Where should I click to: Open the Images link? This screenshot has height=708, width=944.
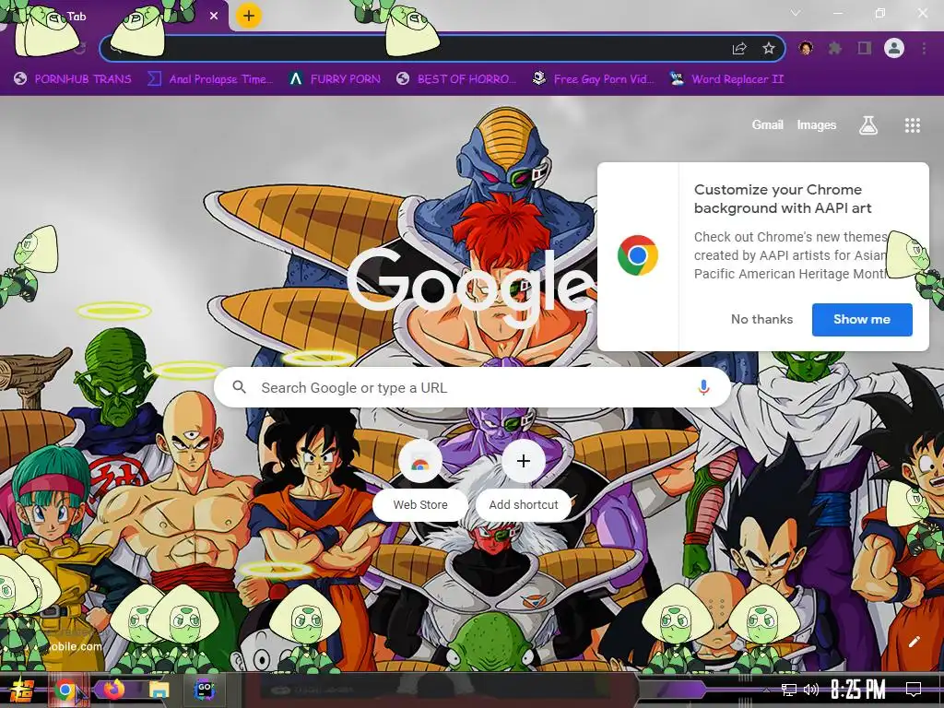pos(817,124)
